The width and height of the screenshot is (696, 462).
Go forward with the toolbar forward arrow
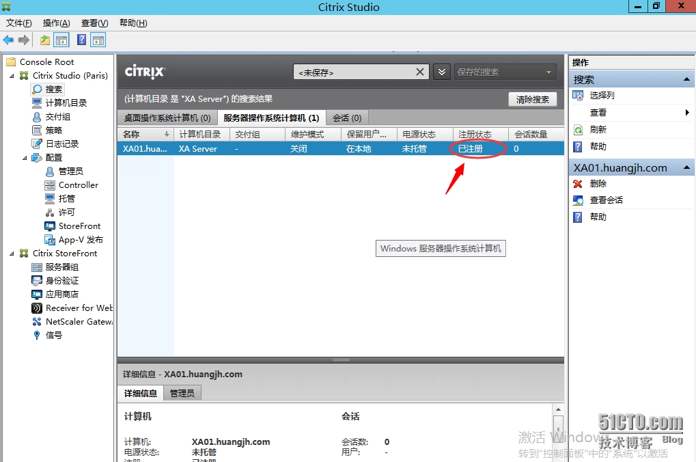pyautogui.click(x=24, y=40)
